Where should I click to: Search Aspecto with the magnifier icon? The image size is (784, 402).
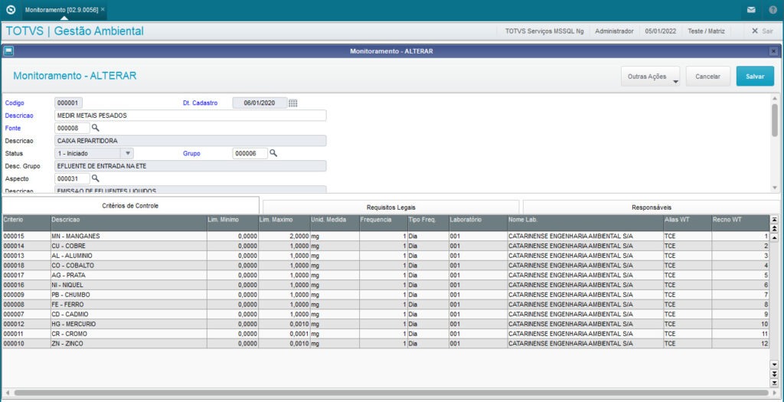click(96, 178)
